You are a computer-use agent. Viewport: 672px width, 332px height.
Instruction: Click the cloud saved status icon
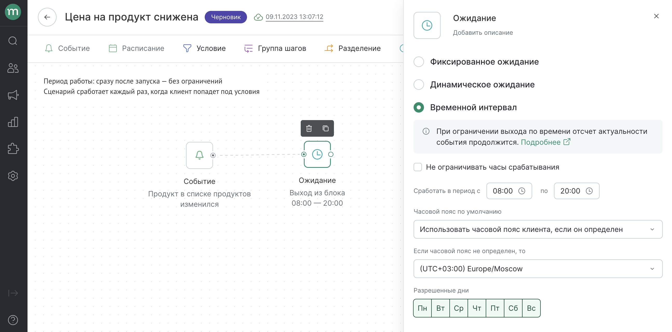[258, 17]
